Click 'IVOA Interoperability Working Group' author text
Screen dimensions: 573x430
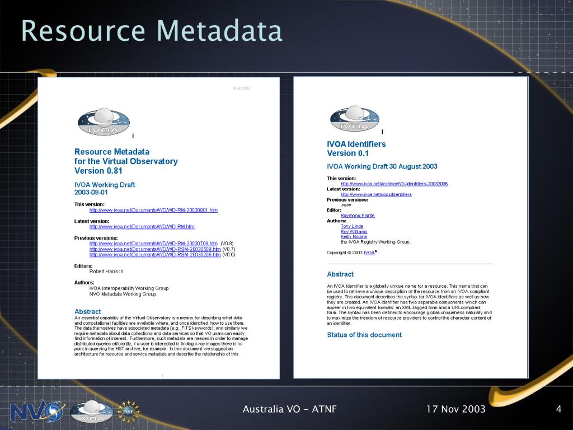pyautogui.click(x=129, y=288)
